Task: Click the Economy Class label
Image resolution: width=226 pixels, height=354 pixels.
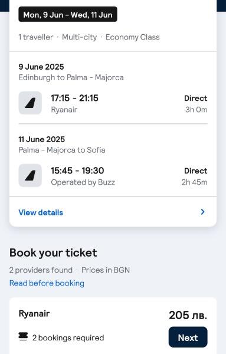Action: click(133, 37)
